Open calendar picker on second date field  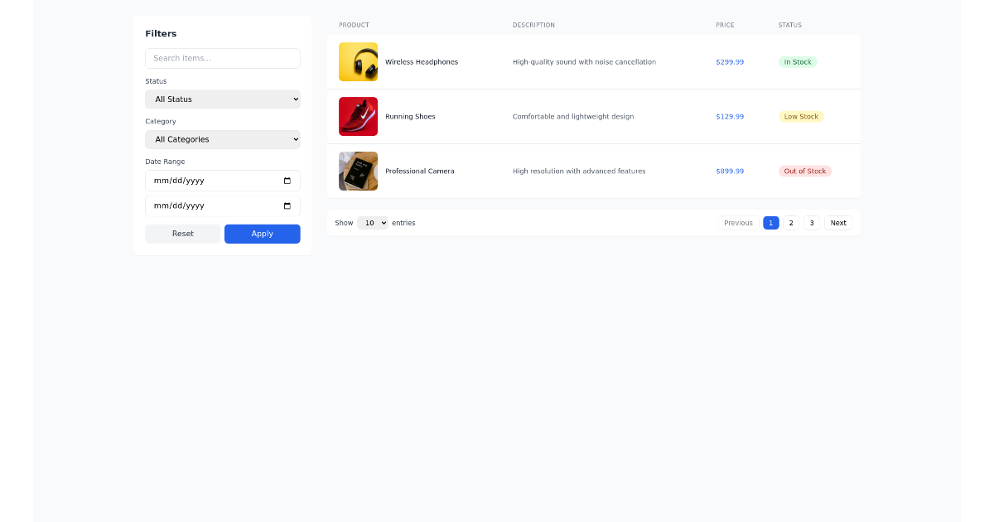click(287, 205)
